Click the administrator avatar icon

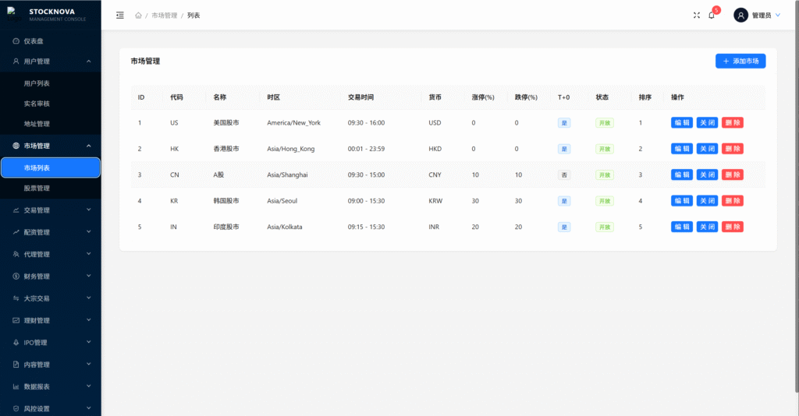[x=740, y=15]
